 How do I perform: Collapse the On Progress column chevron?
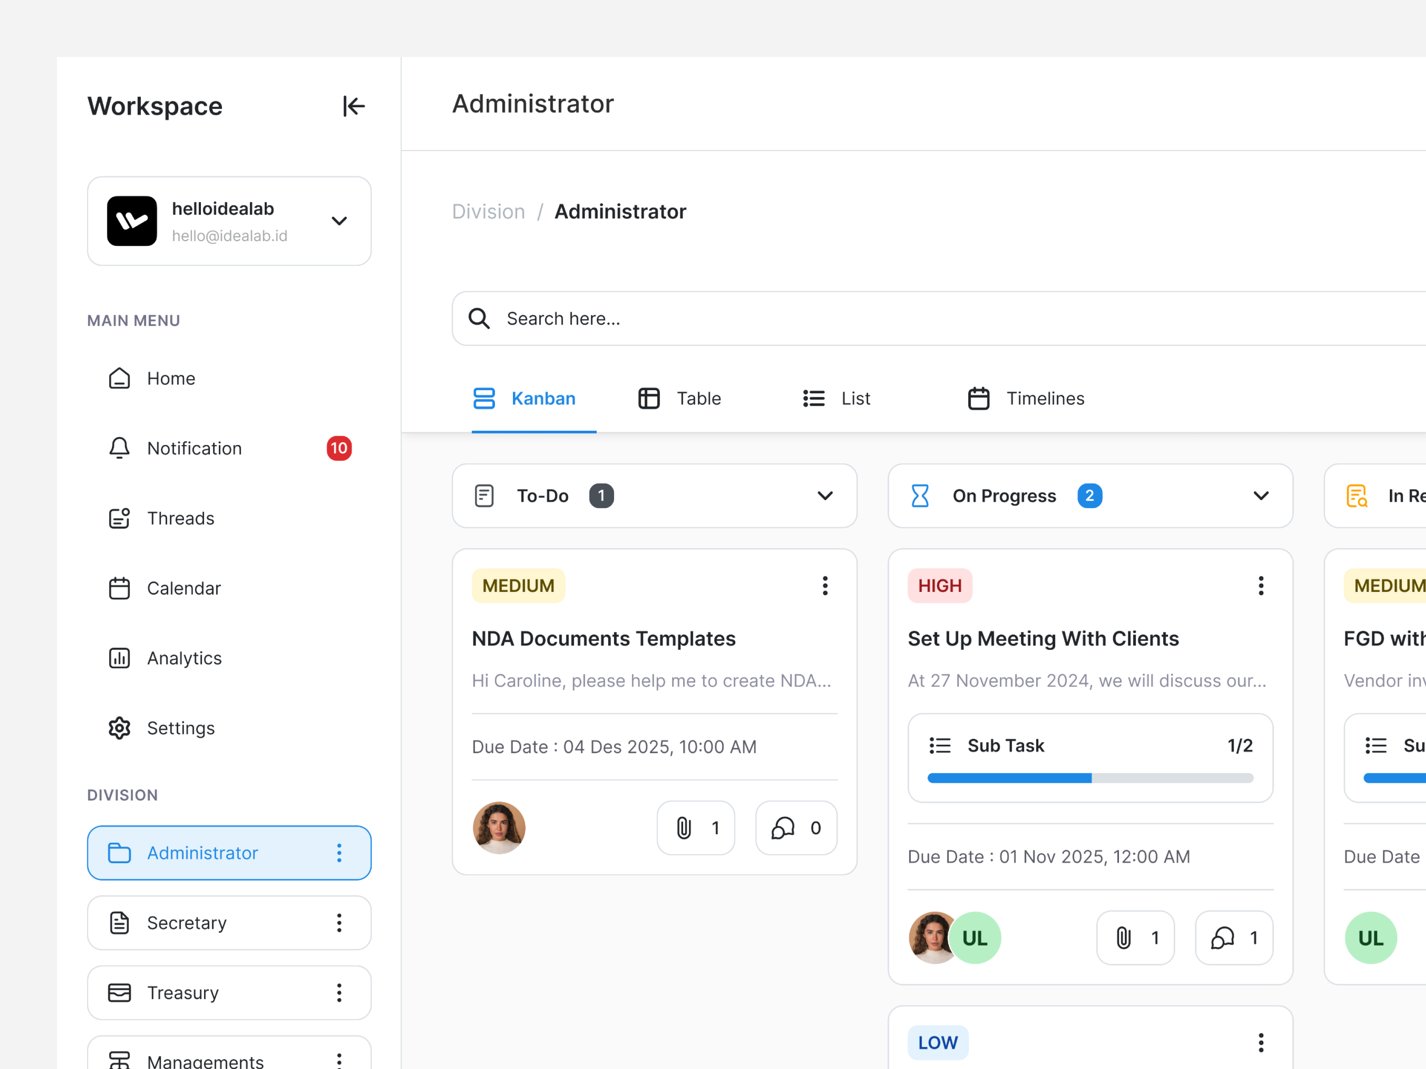pos(1261,495)
